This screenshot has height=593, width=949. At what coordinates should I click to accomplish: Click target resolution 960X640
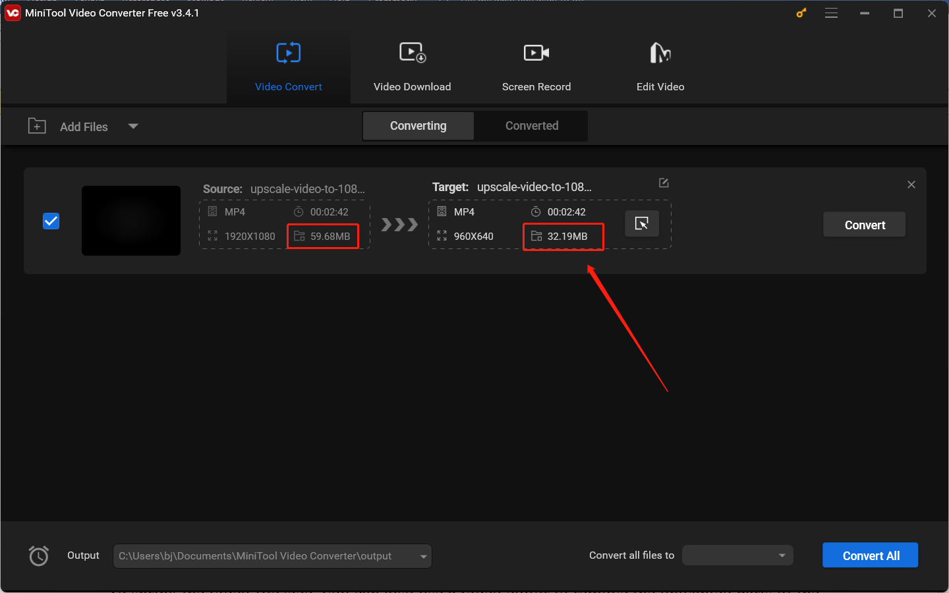pos(474,237)
